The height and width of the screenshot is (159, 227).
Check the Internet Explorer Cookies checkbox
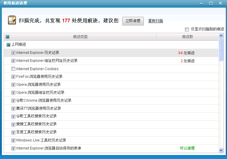coord(13,69)
